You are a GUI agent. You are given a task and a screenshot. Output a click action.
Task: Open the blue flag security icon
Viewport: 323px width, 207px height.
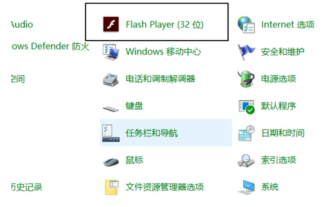[x=246, y=52]
